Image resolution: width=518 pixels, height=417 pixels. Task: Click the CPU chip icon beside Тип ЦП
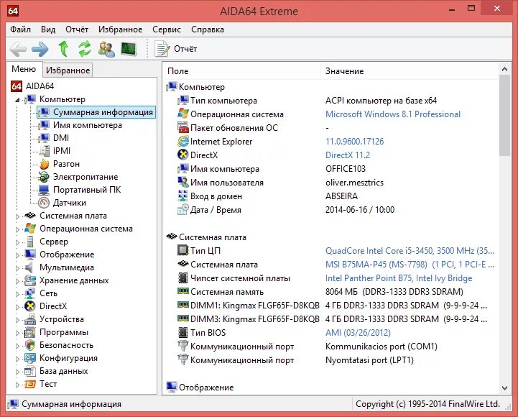click(183, 251)
